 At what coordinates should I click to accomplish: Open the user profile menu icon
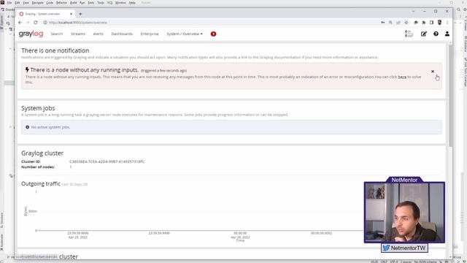point(447,34)
